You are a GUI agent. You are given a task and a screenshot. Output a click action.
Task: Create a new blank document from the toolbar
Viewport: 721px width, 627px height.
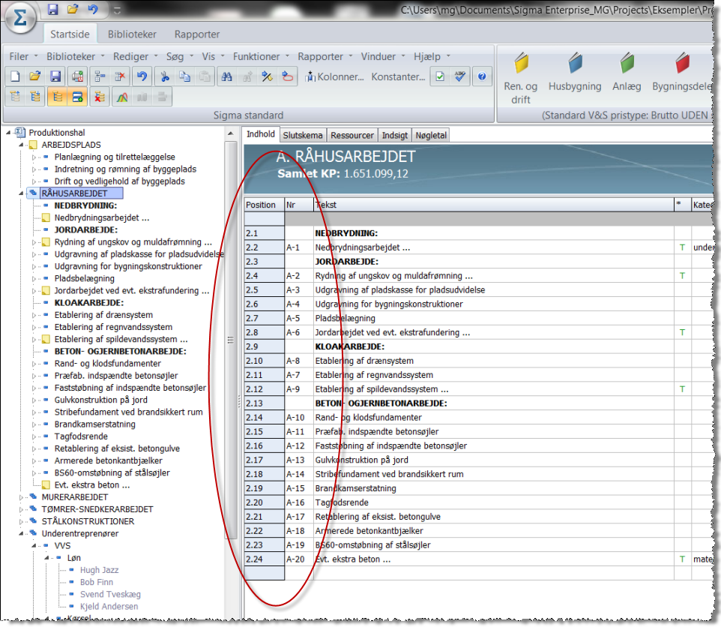[x=15, y=76]
